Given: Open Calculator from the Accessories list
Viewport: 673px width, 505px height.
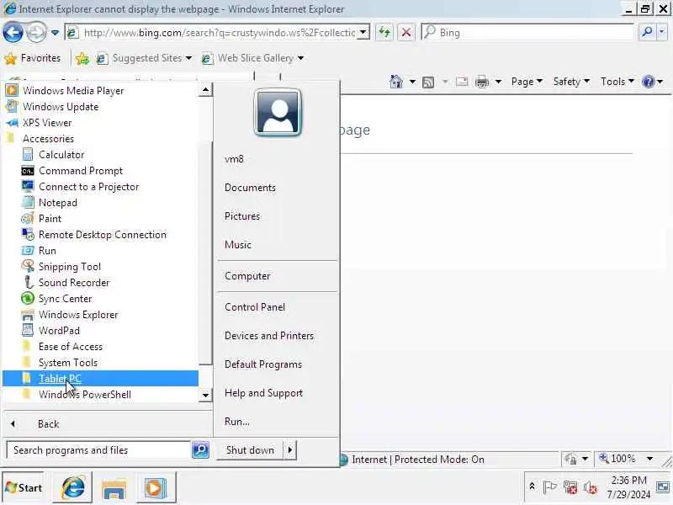Looking at the screenshot, I should point(61,155).
